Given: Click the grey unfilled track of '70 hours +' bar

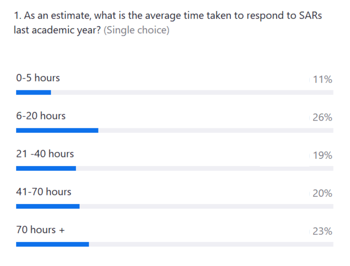Looking at the screenshot, I should [x=211, y=244].
